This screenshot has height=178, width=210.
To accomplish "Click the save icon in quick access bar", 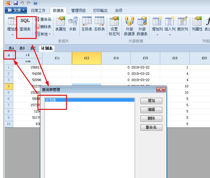I will 8,3.
